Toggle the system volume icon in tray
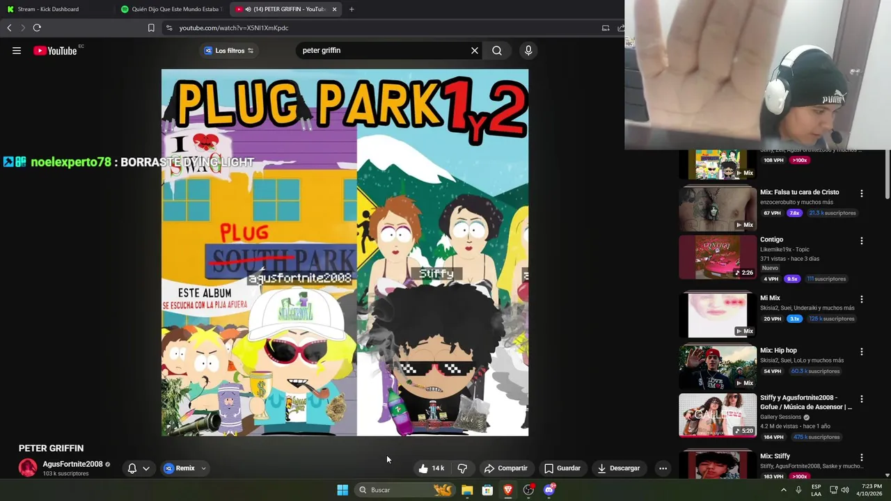The width and height of the screenshot is (891, 501). tap(845, 490)
